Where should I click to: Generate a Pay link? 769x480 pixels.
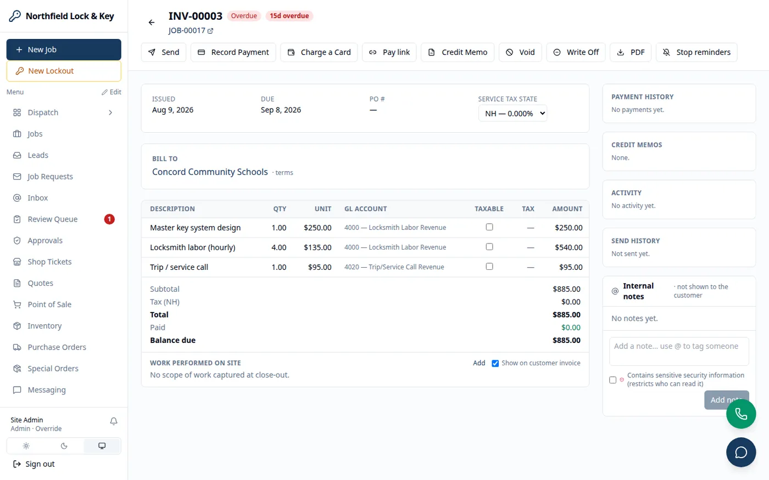pyautogui.click(x=389, y=52)
